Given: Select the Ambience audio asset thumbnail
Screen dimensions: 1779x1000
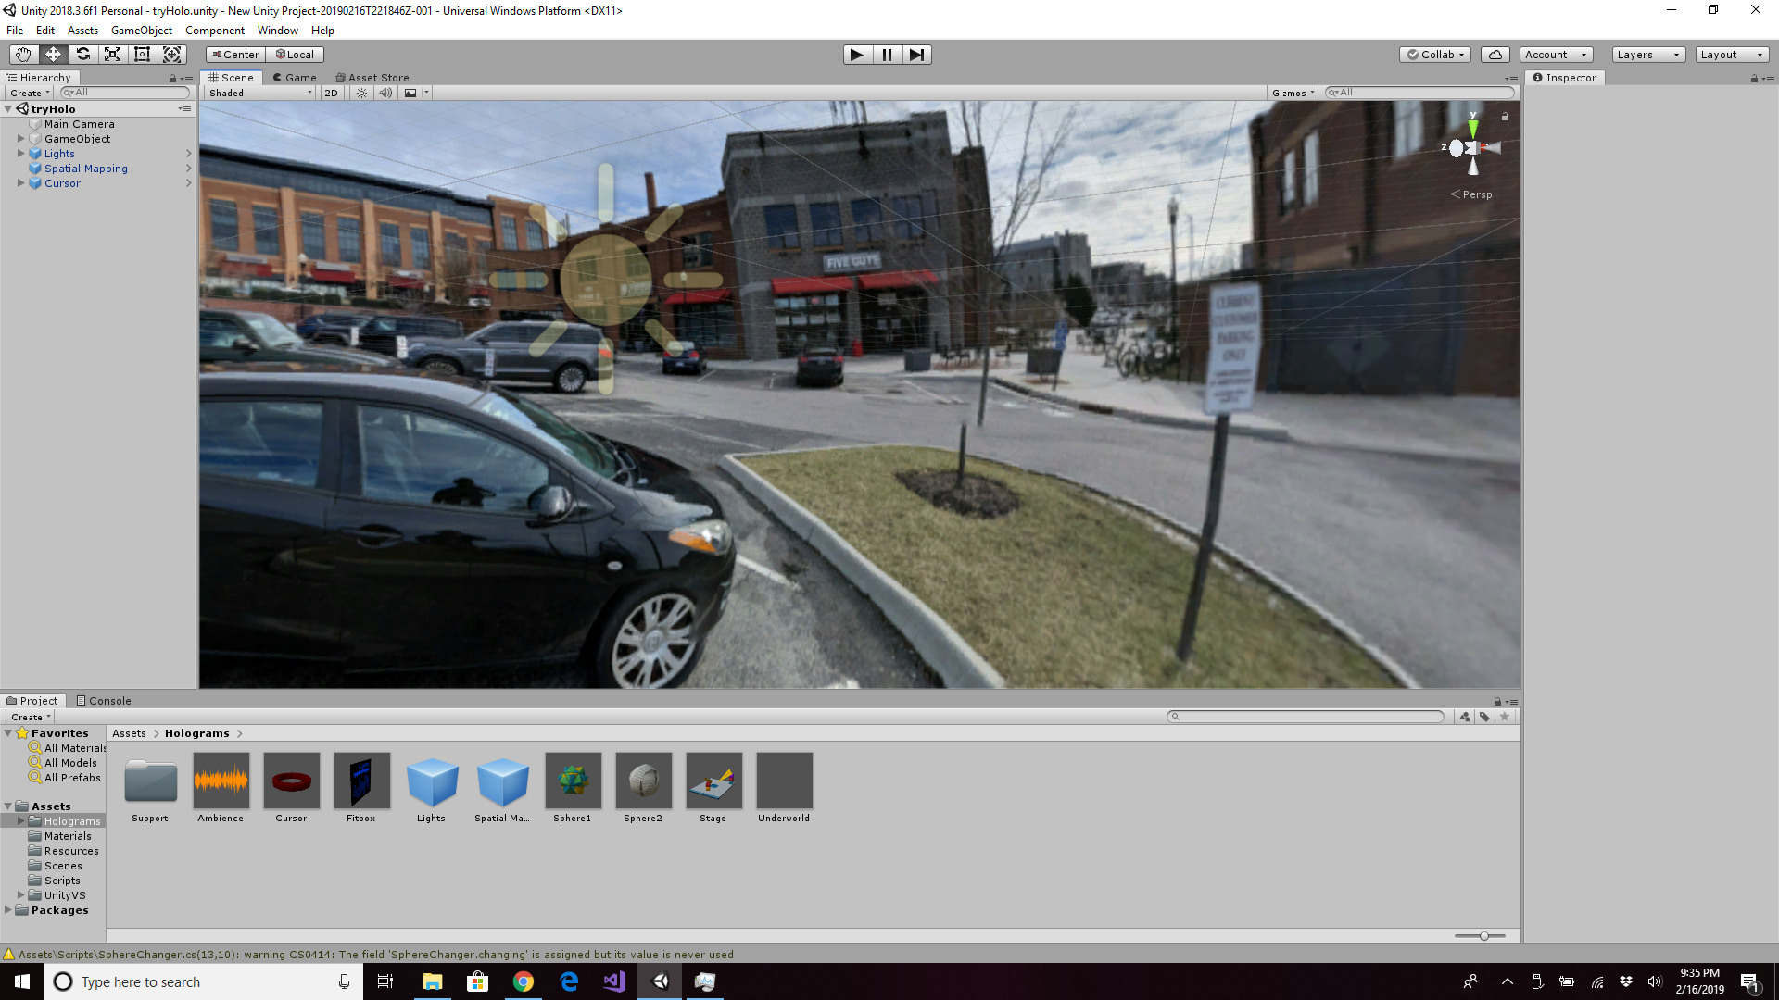Looking at the screenshot, I should coord(221,781).
